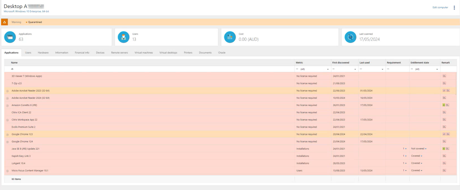
Task: Click the DL remark badge for 7-Zip v23
Action: tap(444, 83)
